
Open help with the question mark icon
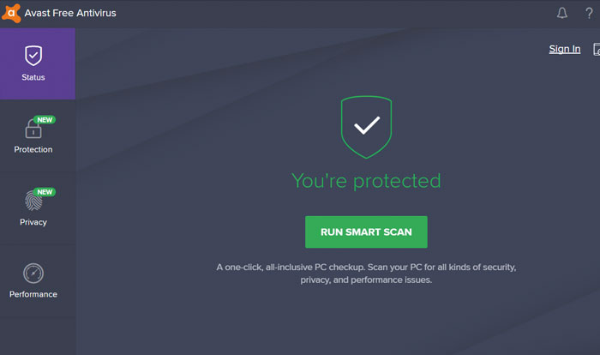point(589,14)
